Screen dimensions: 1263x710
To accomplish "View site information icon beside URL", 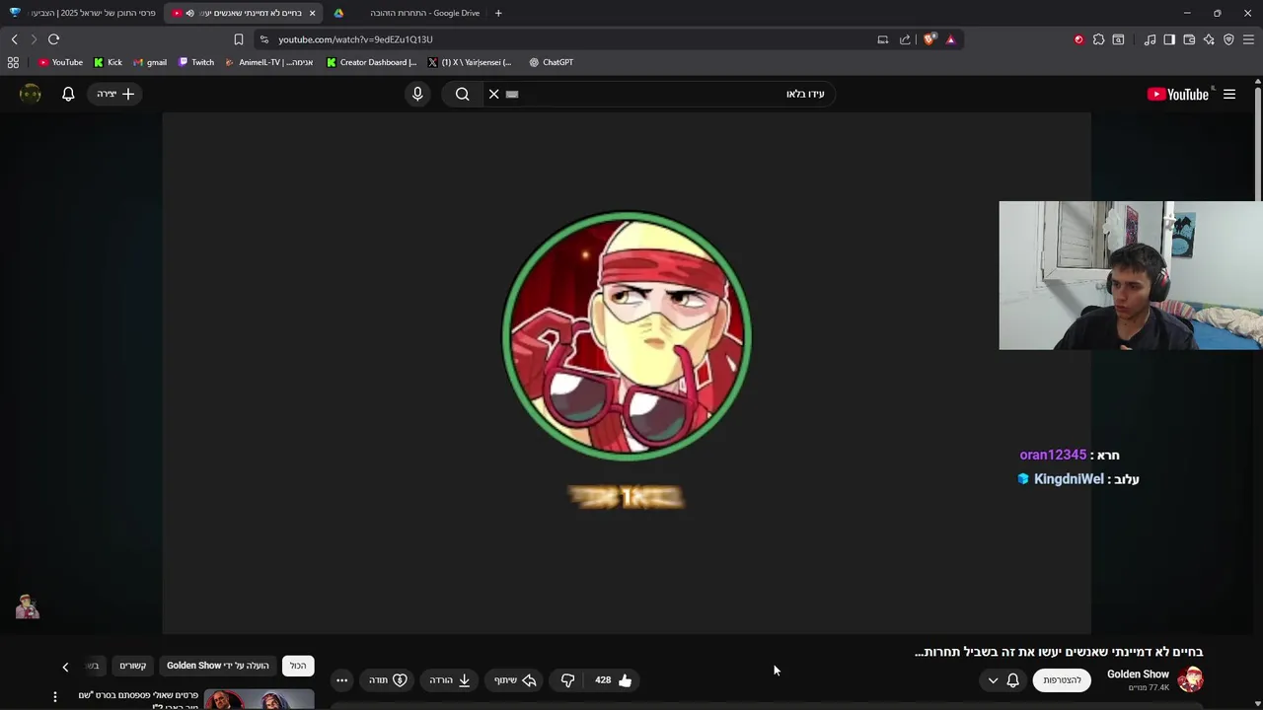I will 263,39.
